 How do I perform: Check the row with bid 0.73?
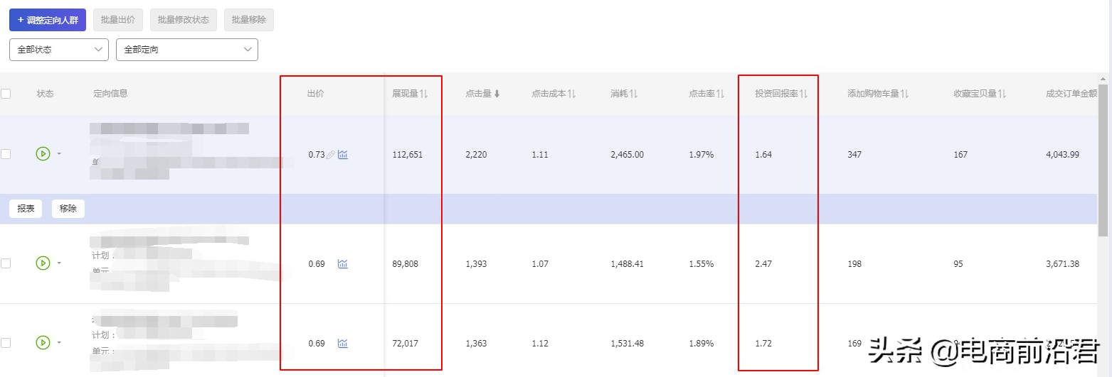click(x=6, y=154)
